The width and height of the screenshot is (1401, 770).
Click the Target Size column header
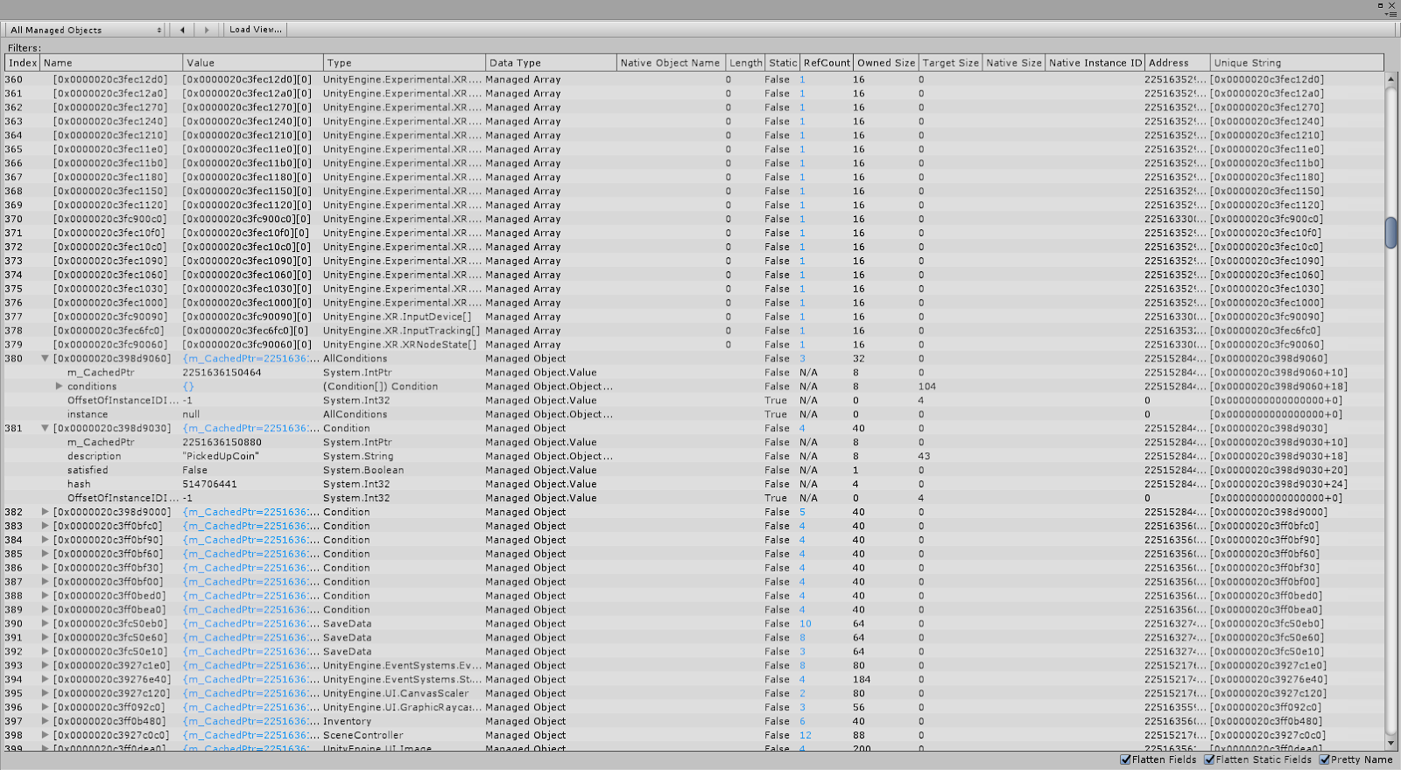tap(950, 63)
